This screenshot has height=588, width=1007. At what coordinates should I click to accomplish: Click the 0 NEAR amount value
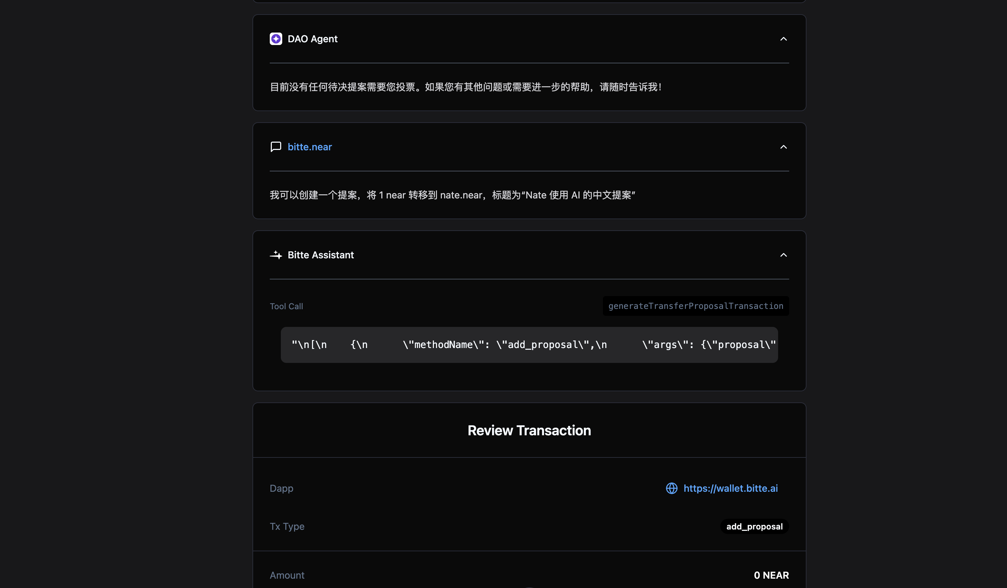click(x=771, y=575)
